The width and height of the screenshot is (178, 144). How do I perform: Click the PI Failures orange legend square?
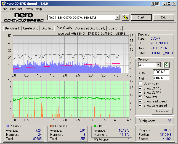pyautogui.click(x=51, y=126)
